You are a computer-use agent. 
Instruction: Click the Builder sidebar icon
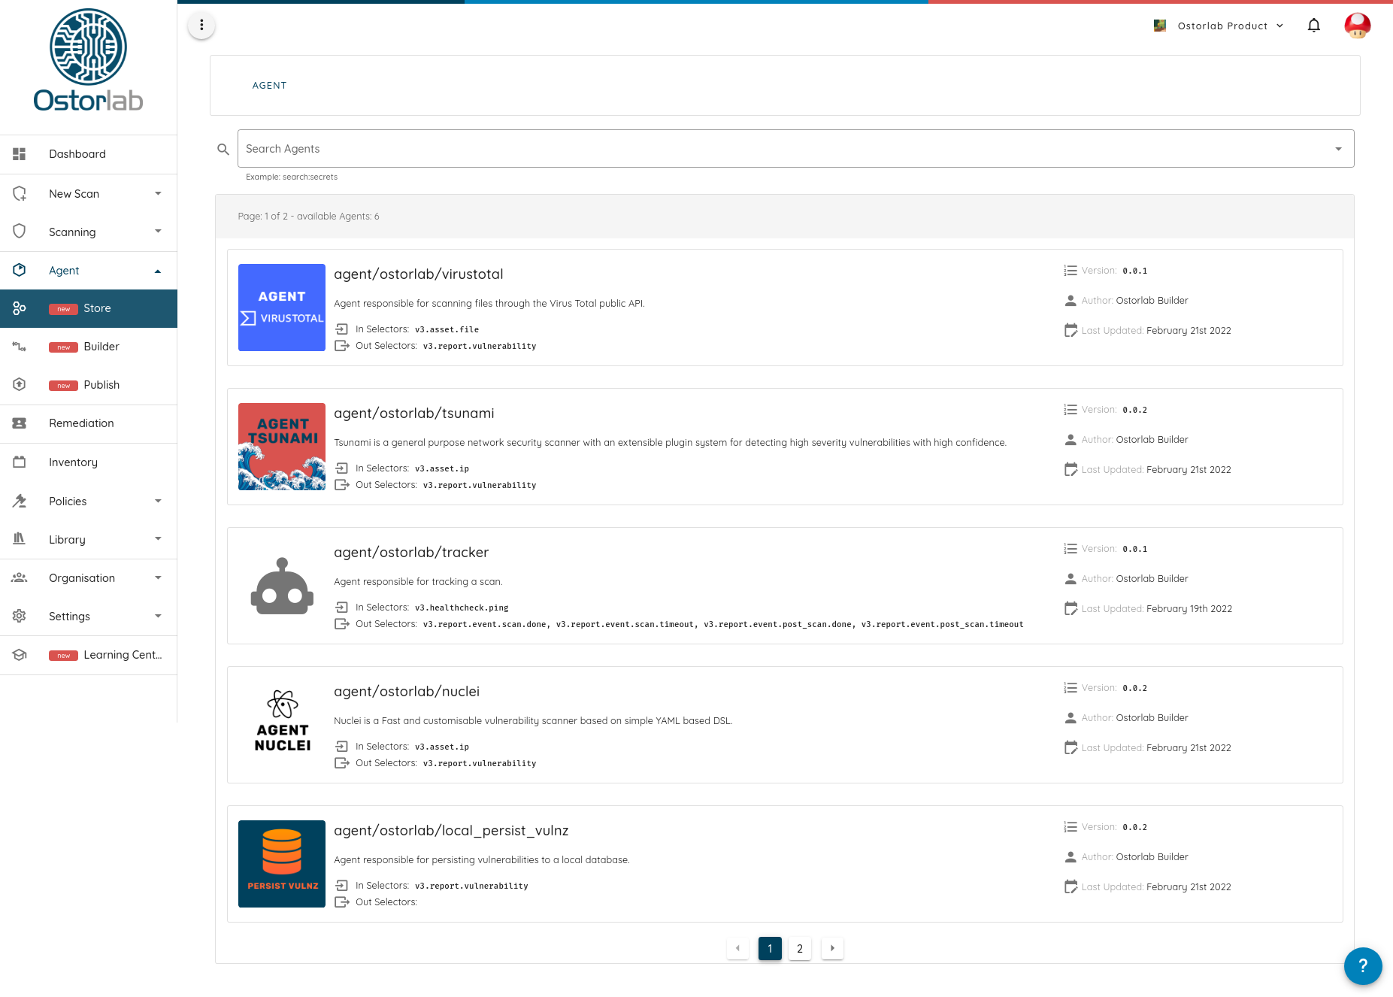tap(20, 347)
